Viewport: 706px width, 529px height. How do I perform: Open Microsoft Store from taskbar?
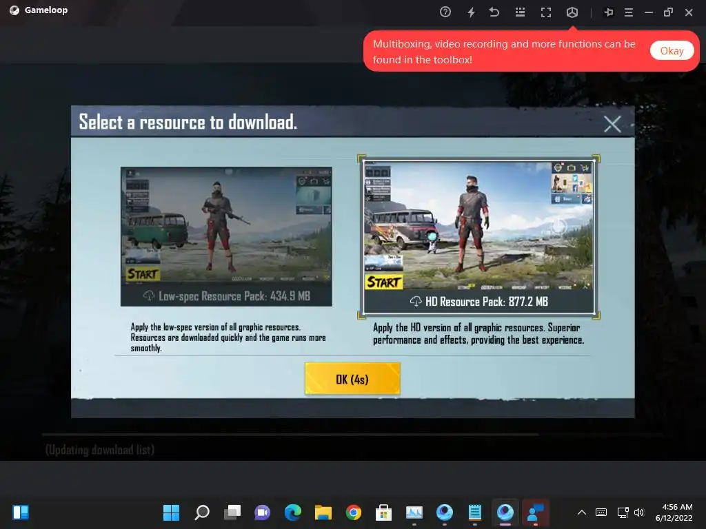pyautogui.click(x=383, y=512)
